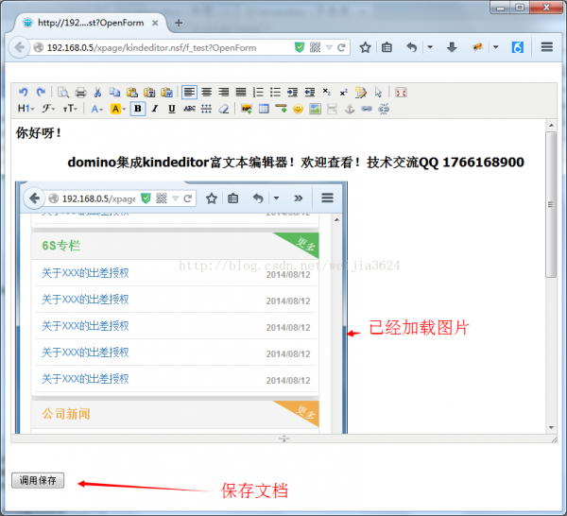Reload the current page
This screenshot has height=516, width=567.
341,47
